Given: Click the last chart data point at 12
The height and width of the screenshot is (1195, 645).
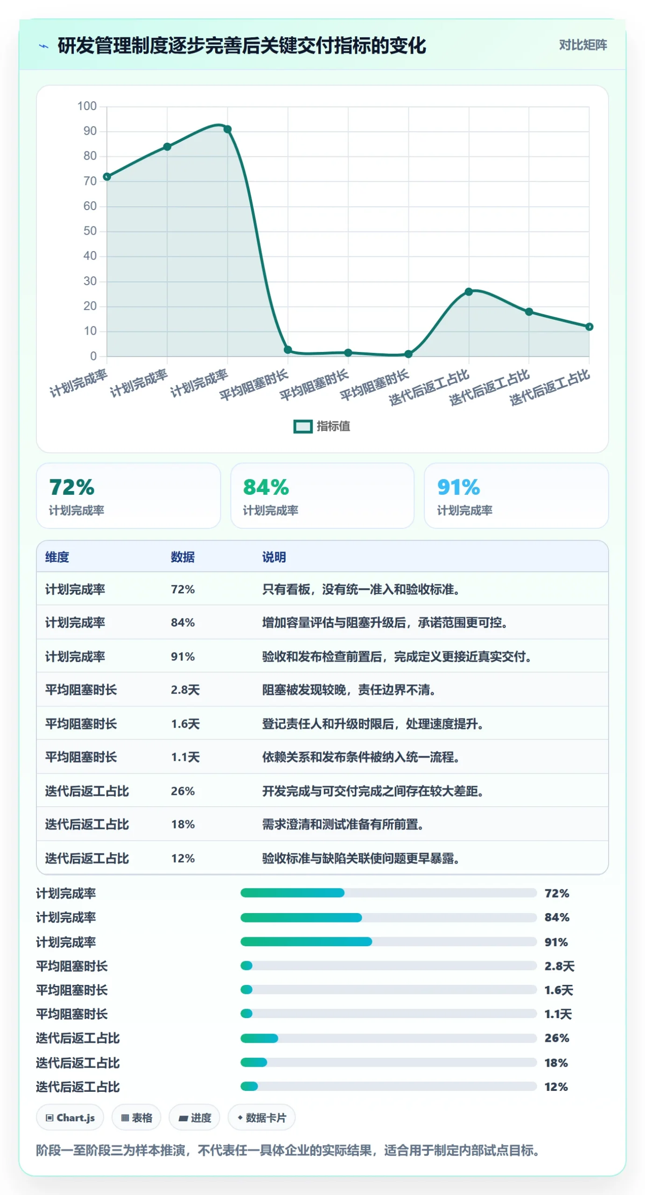Looking at the screenshot, I should pos(589,327).
